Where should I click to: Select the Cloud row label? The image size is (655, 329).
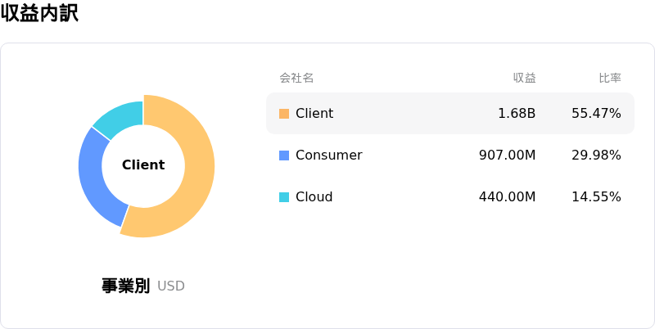coord(314,197)
